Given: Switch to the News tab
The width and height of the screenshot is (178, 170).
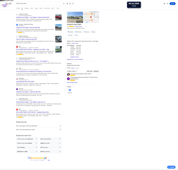Looking at the screenshot, I should (32, 8).
